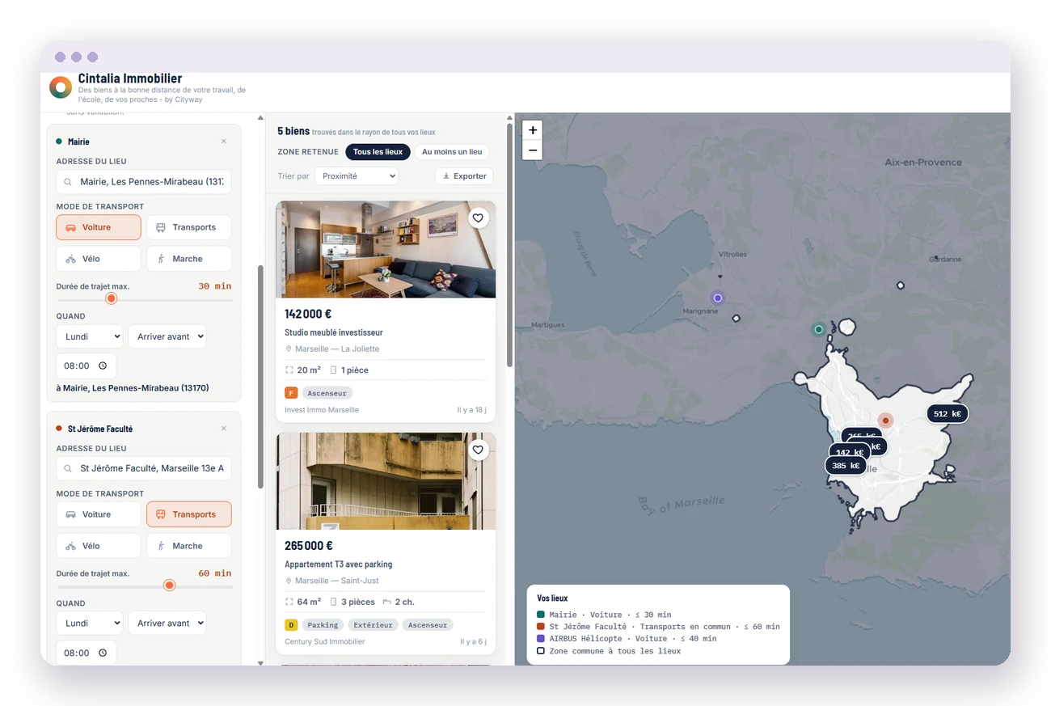Click the Cintalia Immobilier logo
1051x706 pixels.
pyautogui.click(x=61, y=87)
